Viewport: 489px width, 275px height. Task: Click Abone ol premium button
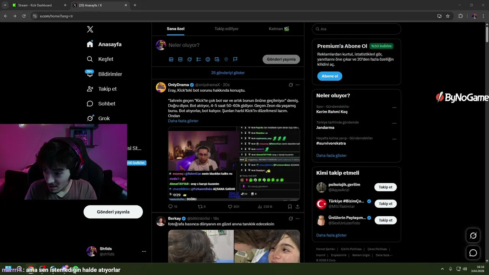pos(330,76)
